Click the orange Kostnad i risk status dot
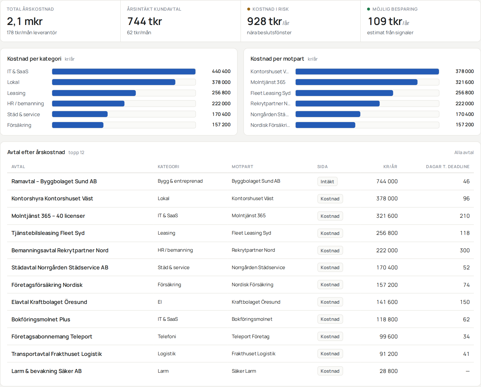481x387 pixels. (249, 9)
